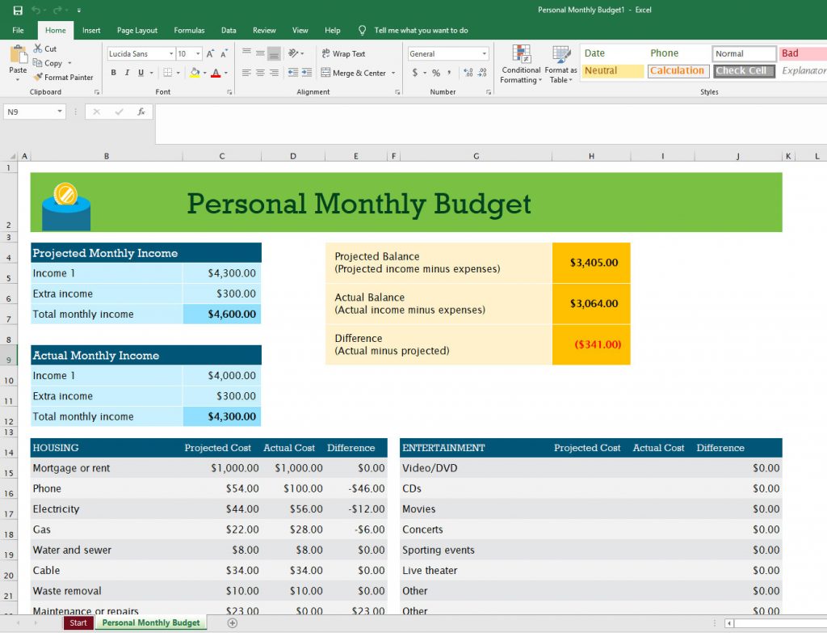
Task: Click Increase Indent icon
Action: pyautogui.click(x=307, y=73)
